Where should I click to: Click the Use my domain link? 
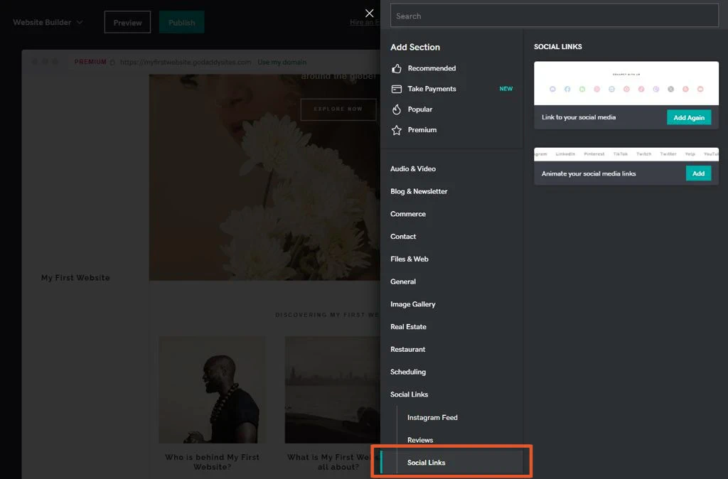(282, 63)
